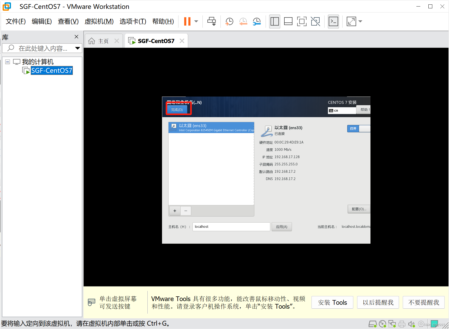Click the keyboard hint icon in info bar
This screenshot has width=449, height=329.
point(92,302)
